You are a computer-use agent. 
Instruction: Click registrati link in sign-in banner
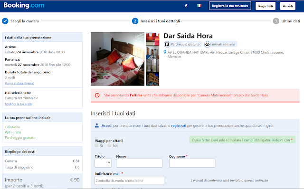point(179,126)
